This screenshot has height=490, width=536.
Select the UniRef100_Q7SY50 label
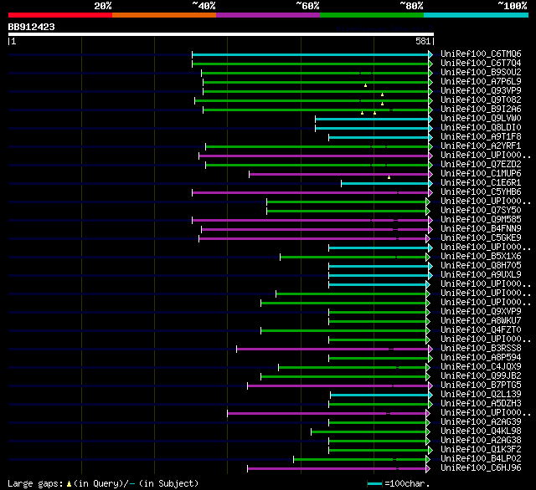481,211
